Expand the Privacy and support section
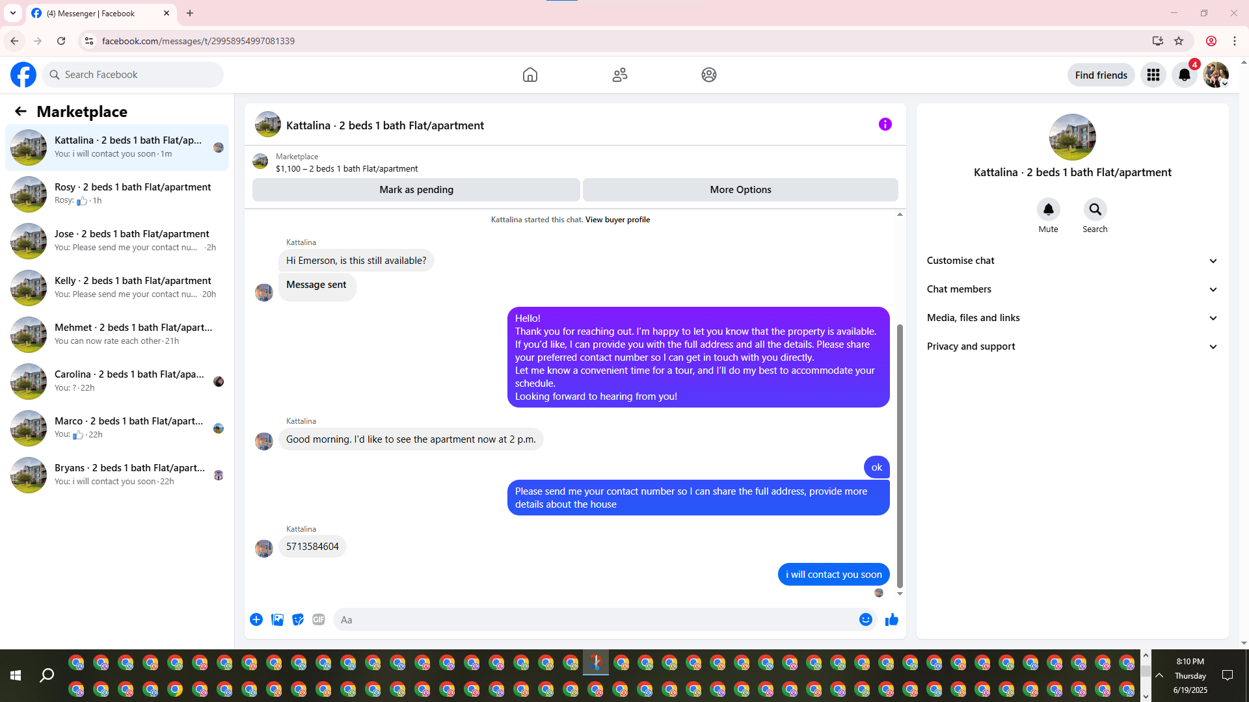 coord(1073,346)
